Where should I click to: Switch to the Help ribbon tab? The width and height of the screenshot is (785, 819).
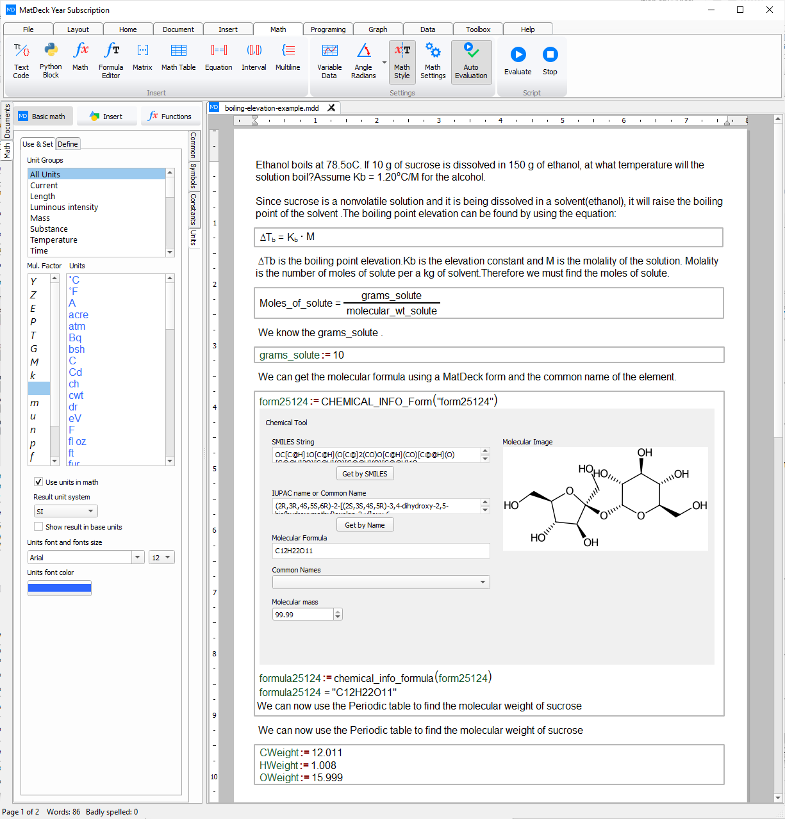528,29
